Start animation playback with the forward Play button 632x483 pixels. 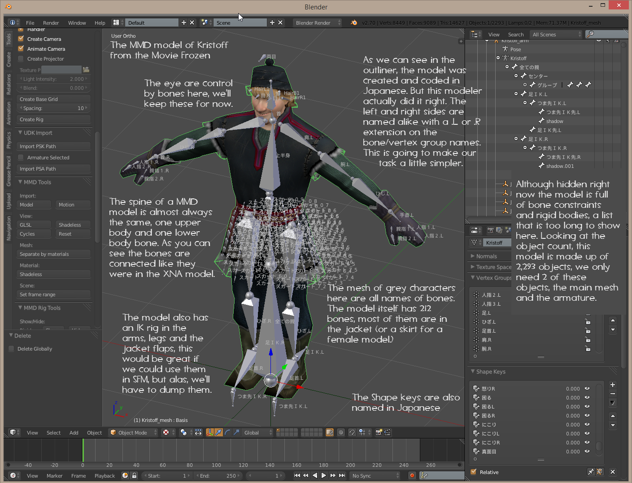click(324, 475)
